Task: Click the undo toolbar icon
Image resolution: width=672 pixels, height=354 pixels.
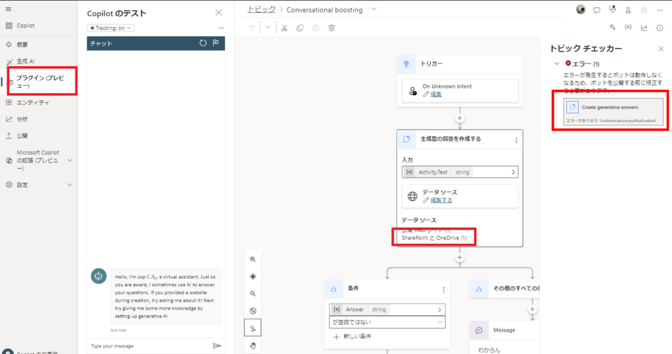Action: click(x=252, y=28)
